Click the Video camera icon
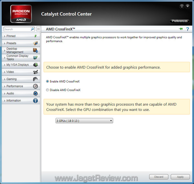The width and height of the screenshot is (194, 184). coord(36,72)
